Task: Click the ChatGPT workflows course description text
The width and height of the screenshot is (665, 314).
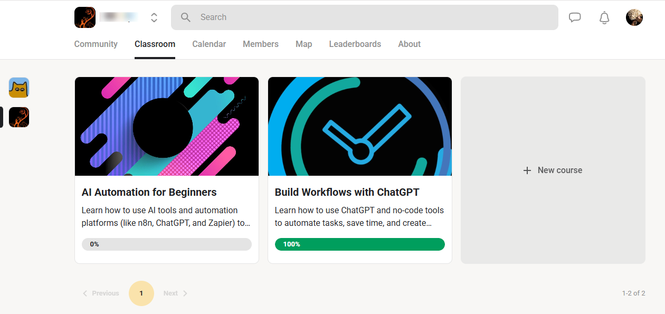Action: (x=359, y=217)
